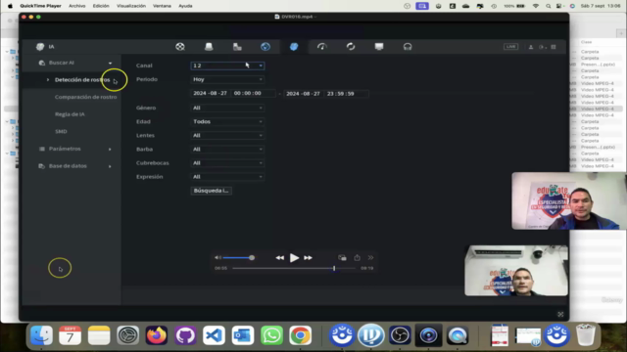Click the grid icon at DVR top-right
The image size is (627, 352).
coord(554,47)
